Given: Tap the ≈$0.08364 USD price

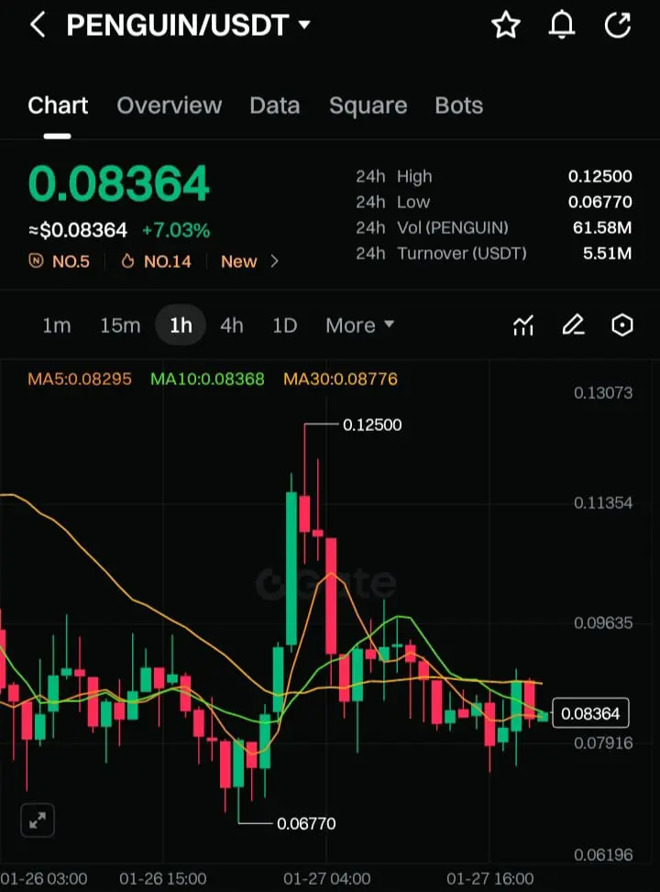Looking at the screenshot, I should [x=78, y=230].
